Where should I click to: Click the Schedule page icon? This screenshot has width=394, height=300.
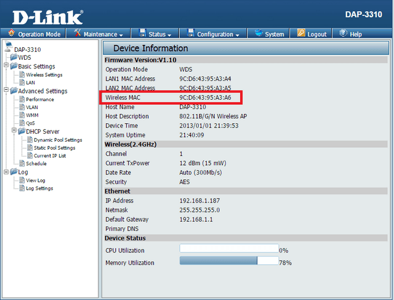(x=22, y=163)
